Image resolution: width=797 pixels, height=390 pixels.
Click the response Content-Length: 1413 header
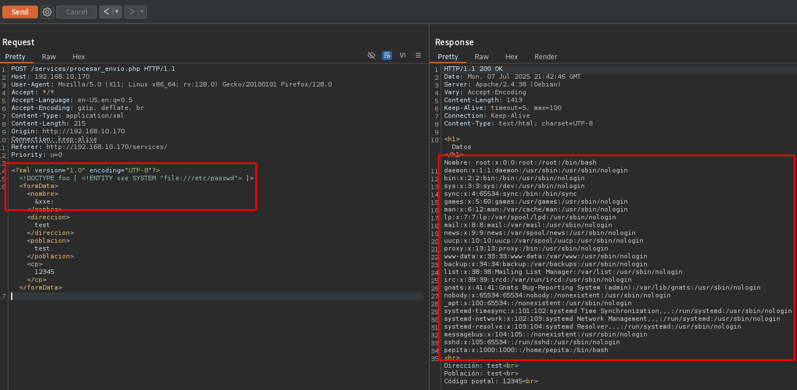tap(483, 100)
